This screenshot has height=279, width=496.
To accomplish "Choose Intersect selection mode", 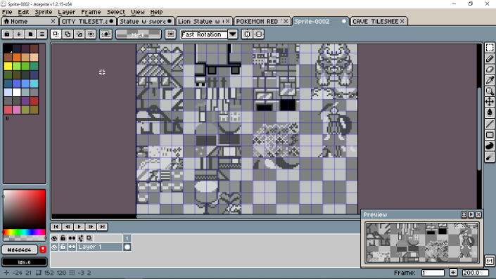I will pos(91,34).
